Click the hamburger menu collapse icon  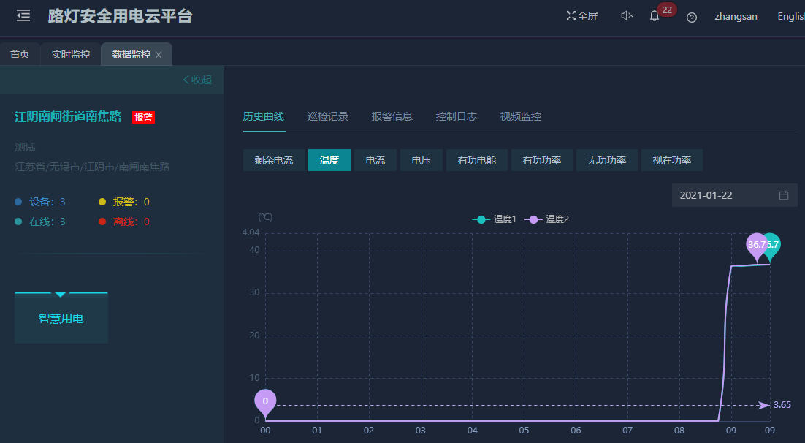[x=23, y=15]
